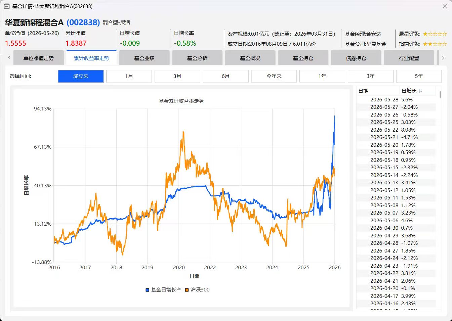Click the daily growth table scrollbar thumb
This screenshot has height=321, width=452.
pyautogui.click(x=440, y=94)
